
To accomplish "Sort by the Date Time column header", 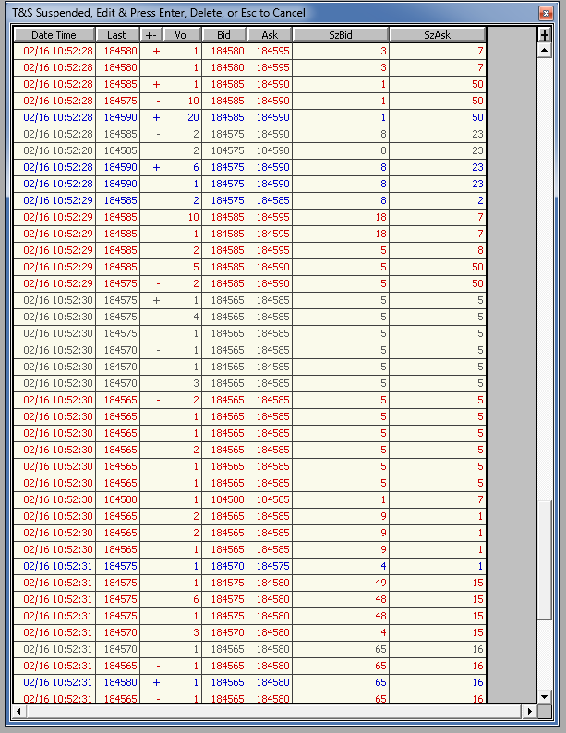I will (x=54, y=34).
